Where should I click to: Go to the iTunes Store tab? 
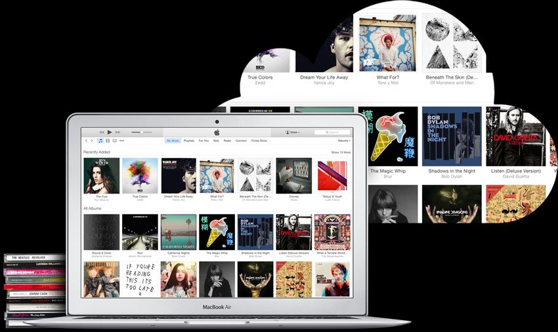(x=259, y=141)
